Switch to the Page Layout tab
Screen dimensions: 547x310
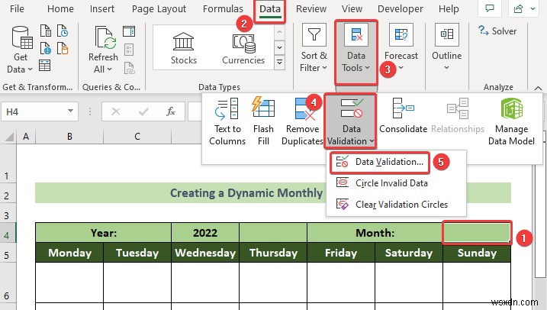click(159, 8)
